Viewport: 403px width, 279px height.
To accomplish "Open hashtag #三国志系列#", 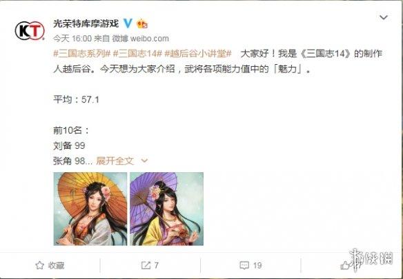I will (81, 54).
